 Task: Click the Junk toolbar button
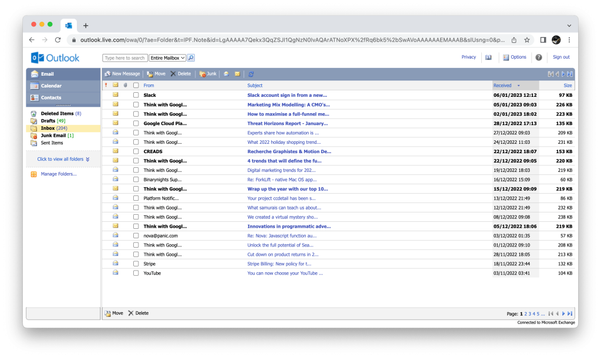click(208, 74)
